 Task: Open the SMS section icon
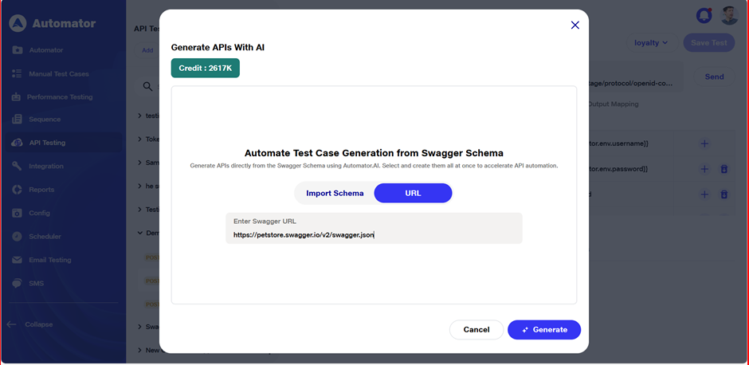click(17, 283)
